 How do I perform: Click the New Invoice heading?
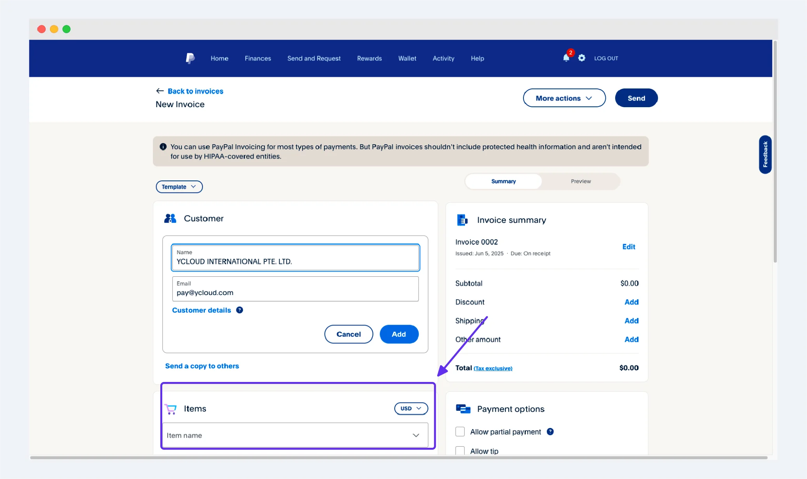[x=180, y=104]
